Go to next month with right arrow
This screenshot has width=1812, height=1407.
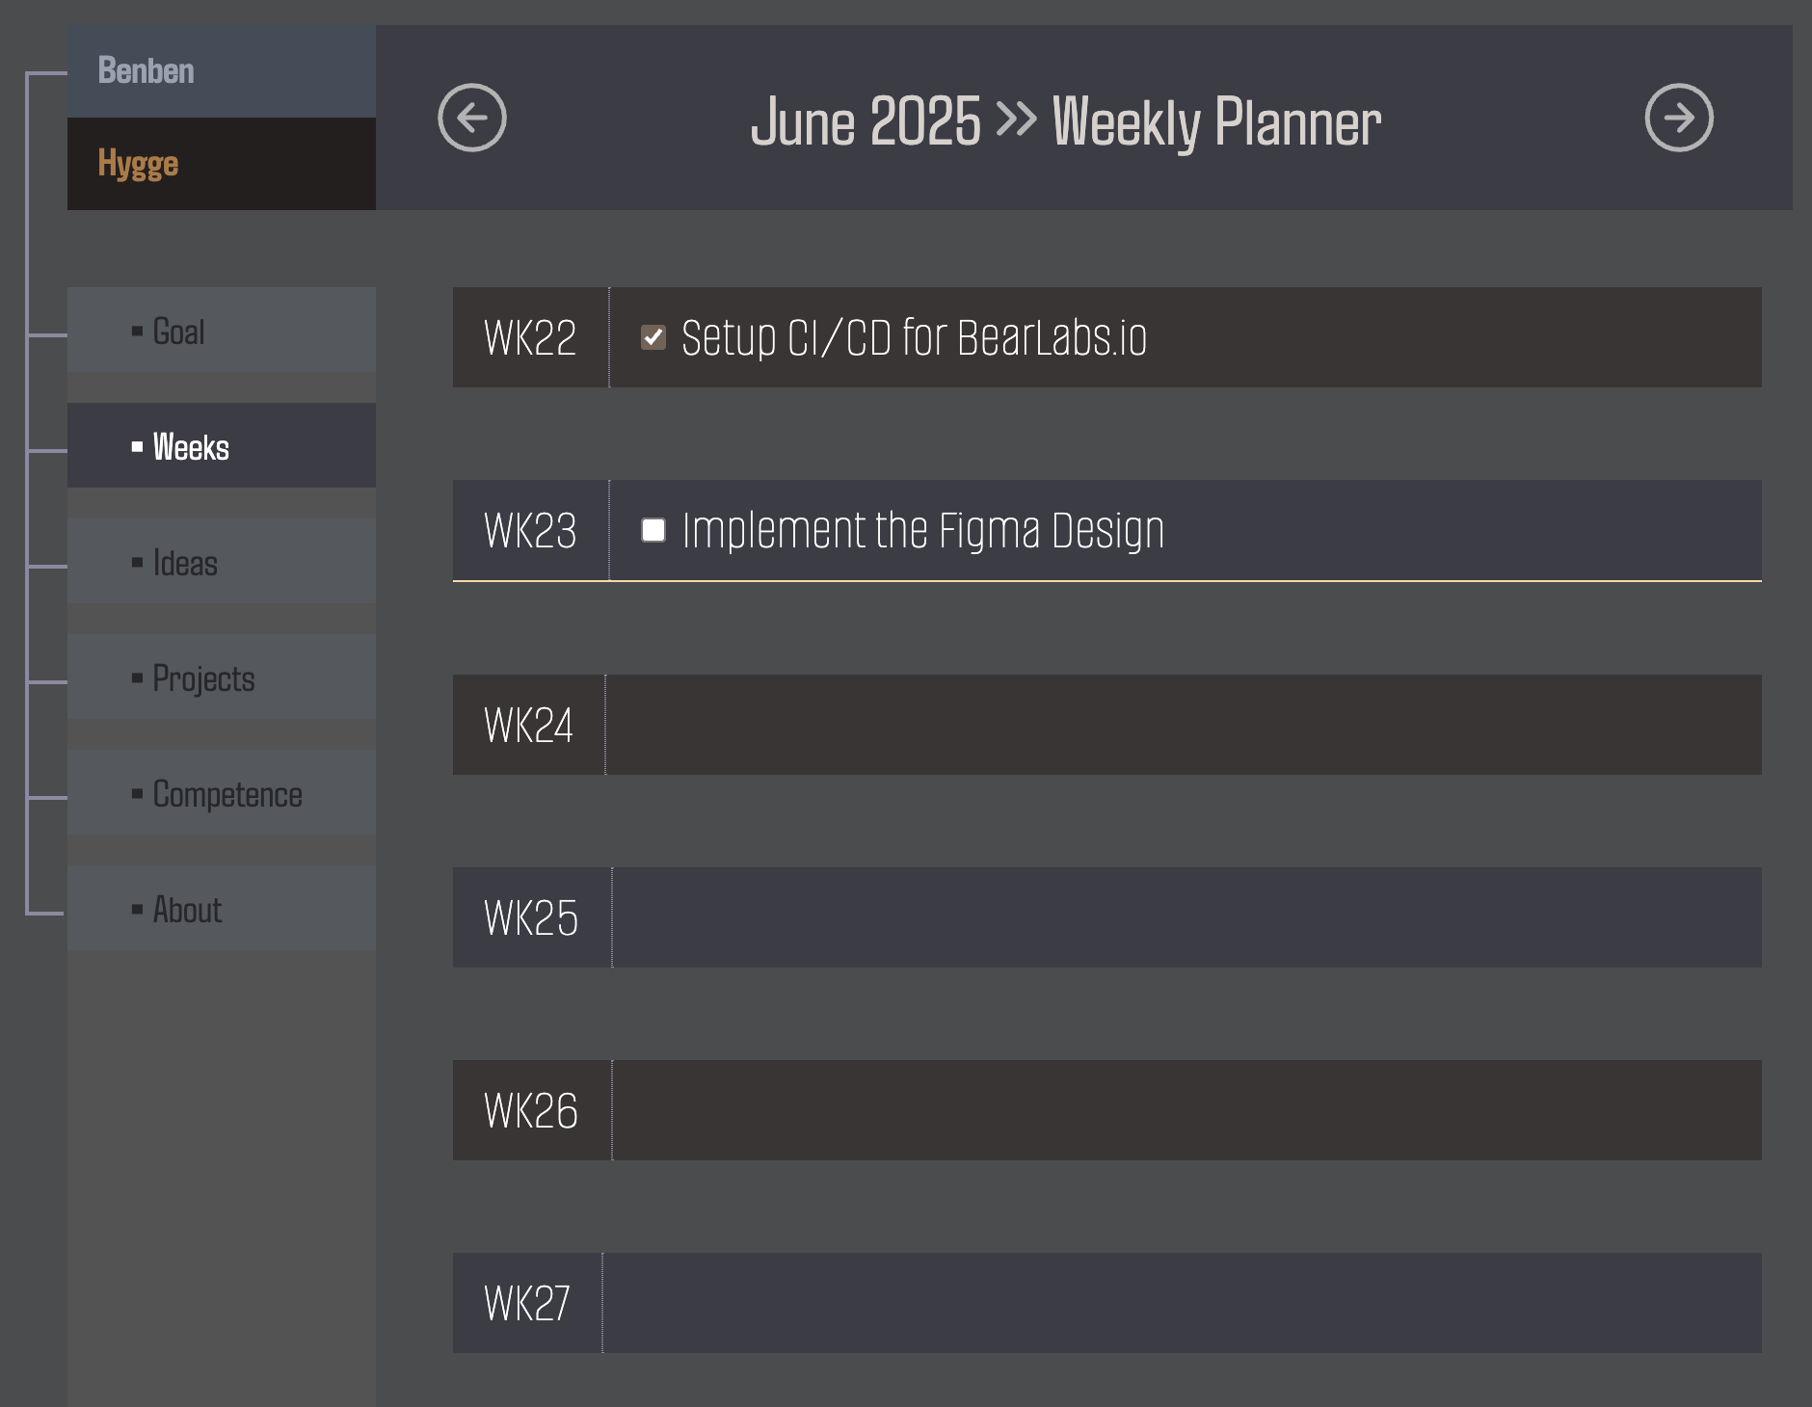point(1678,119)
